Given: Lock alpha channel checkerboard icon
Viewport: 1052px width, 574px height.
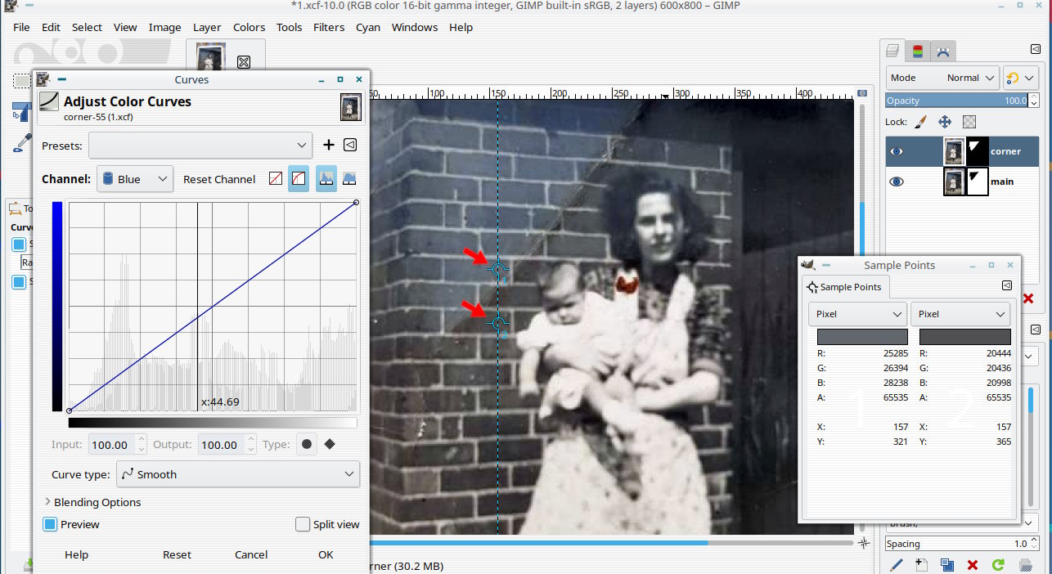Looking at the screenshot, I should [x=969, y=122].
